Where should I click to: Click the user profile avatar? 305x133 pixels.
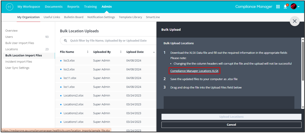click(x=293, y=6)
